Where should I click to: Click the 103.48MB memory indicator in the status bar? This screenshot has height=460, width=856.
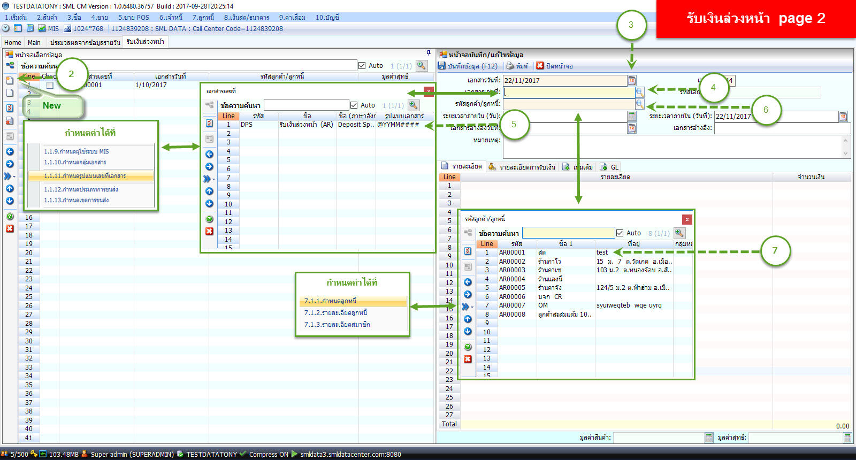pos(64,454)
